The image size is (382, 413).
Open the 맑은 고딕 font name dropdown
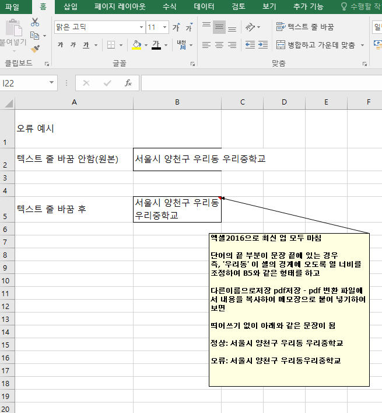click(x=141, y=27)
